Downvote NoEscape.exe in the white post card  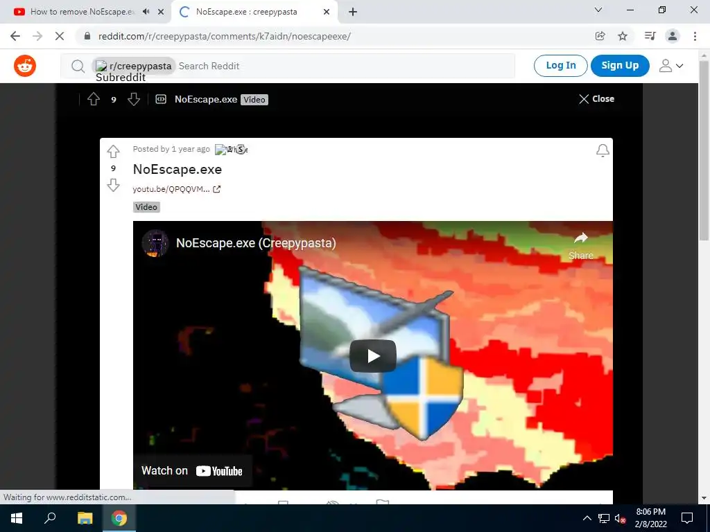click(113, 185)
